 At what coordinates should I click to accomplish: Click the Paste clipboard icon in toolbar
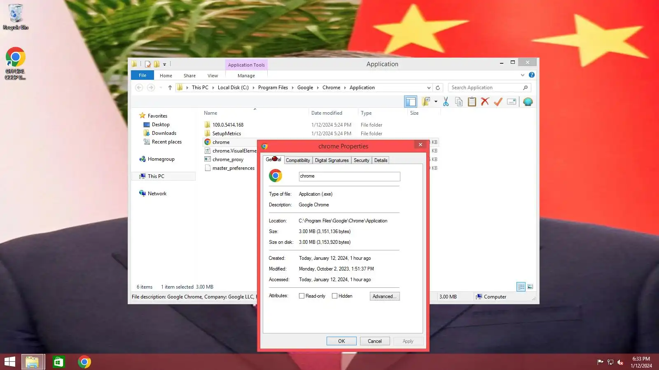[x=472, y=102]
